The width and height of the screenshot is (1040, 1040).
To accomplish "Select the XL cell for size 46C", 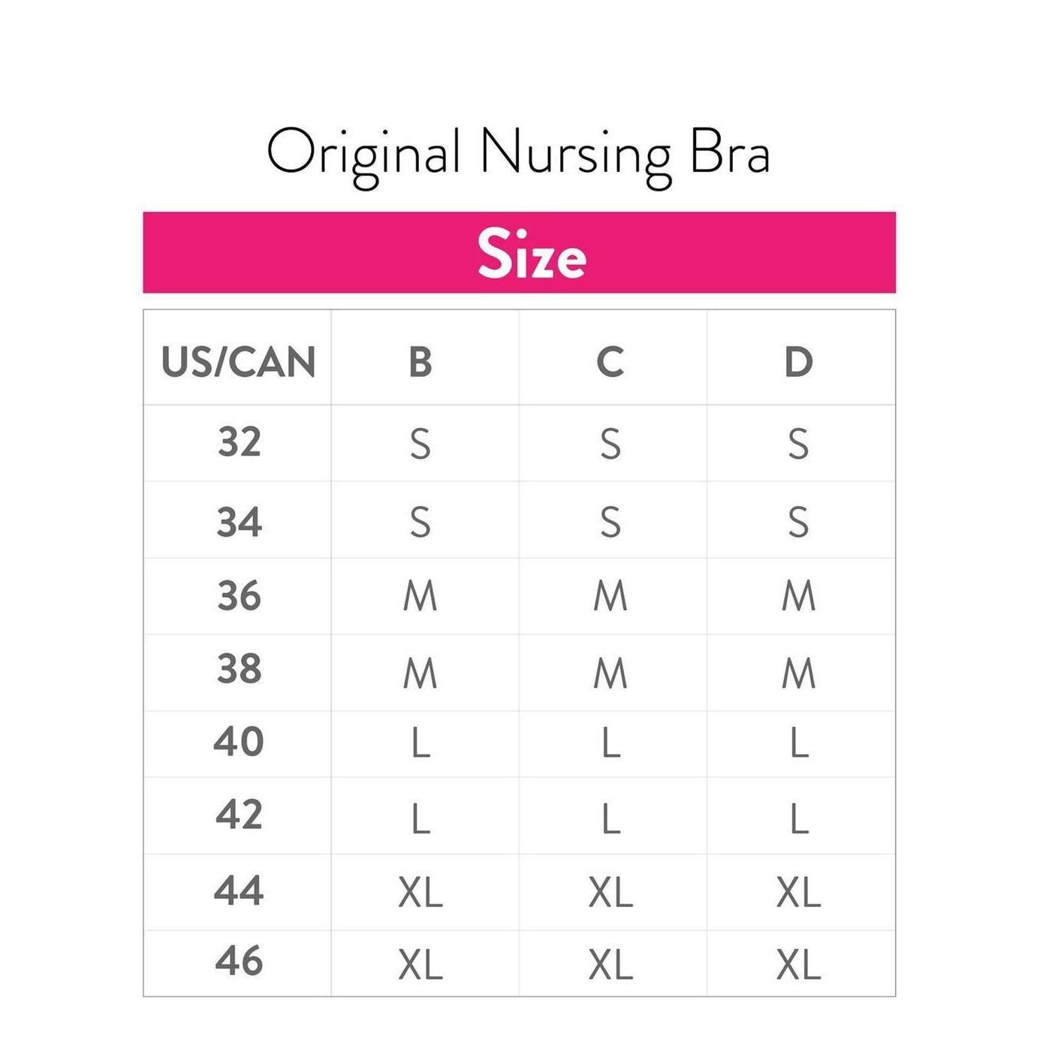I will click(x=610, y=964).
